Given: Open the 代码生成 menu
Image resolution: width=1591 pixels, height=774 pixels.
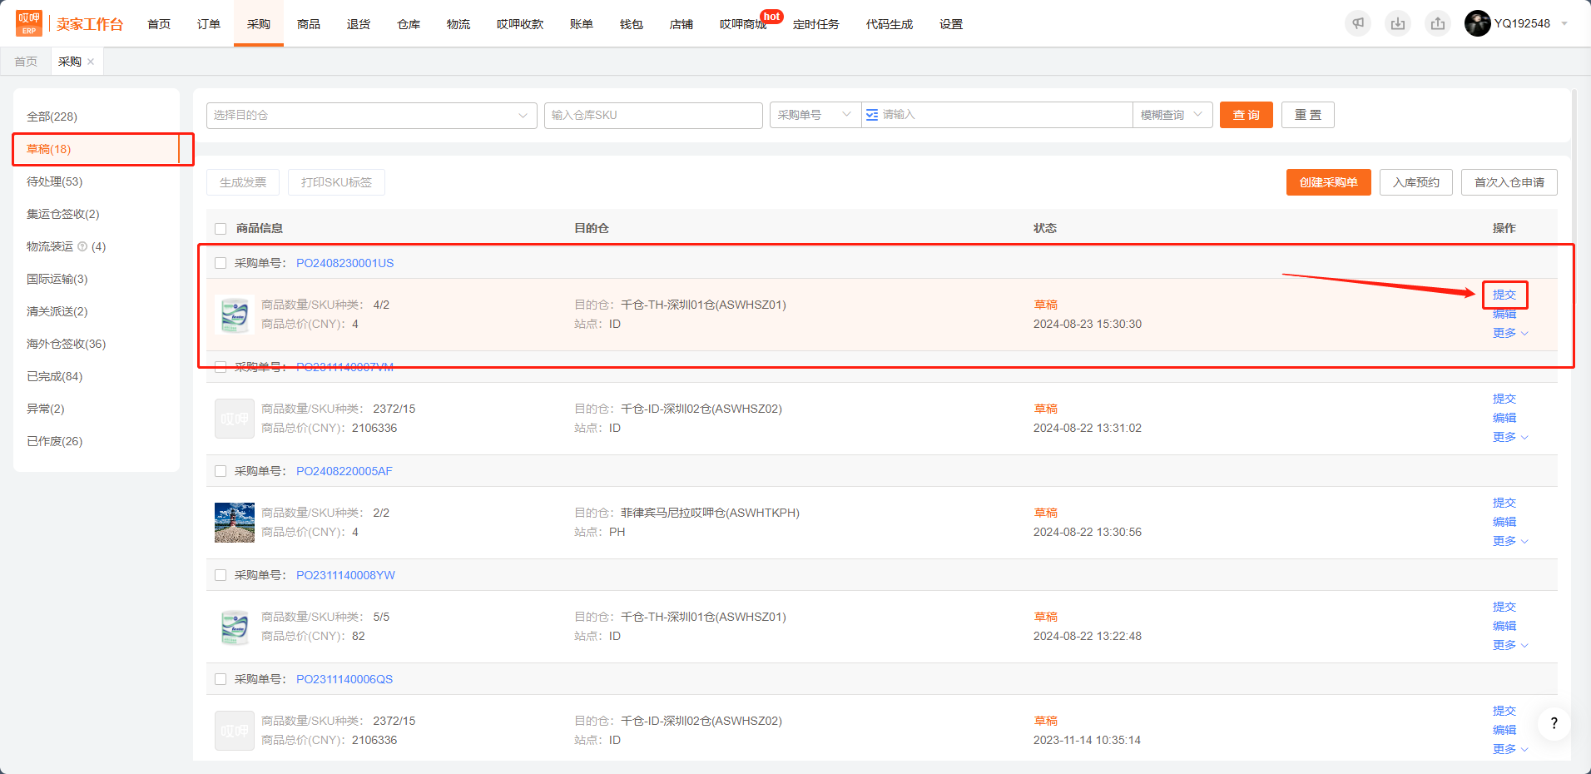Looking at the screenshot, I should (890, 24).
